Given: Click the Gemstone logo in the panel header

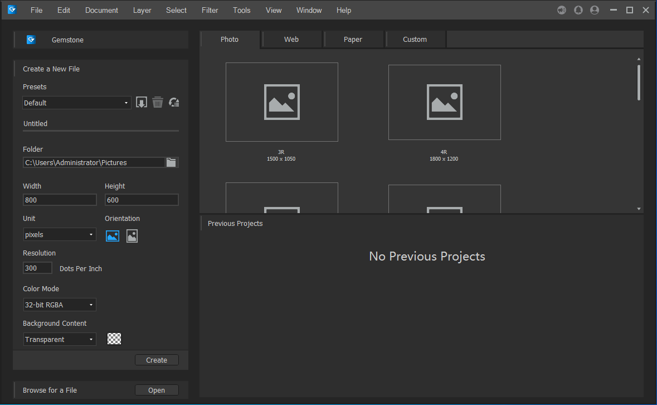Looking at the screenshot, I should pyautogui.click(x=31, y=40).
